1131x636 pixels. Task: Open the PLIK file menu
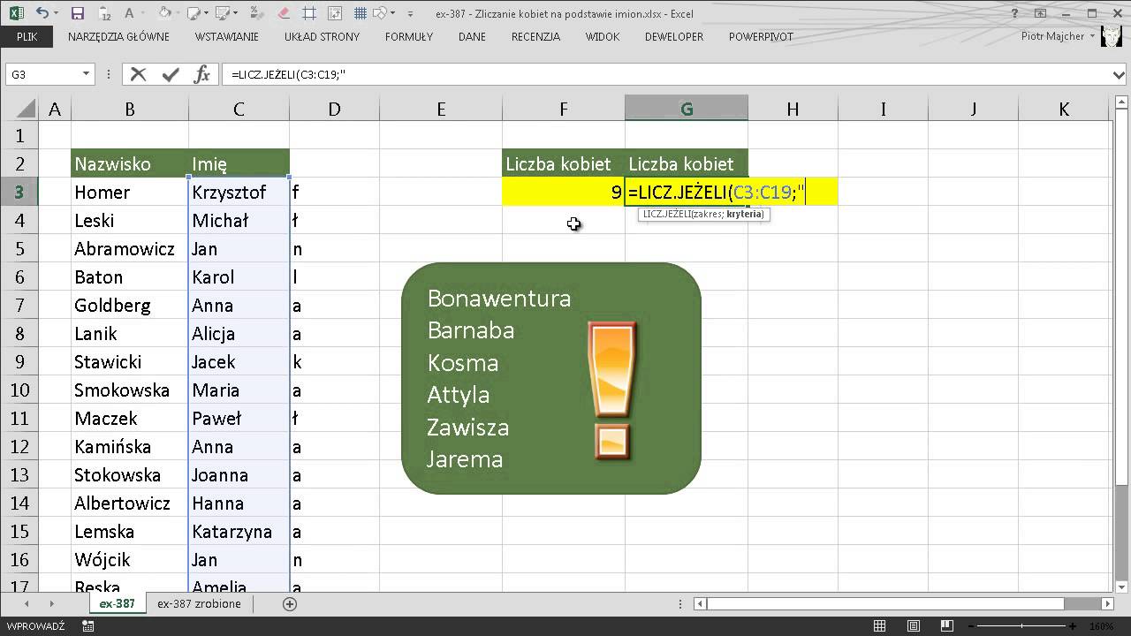coord(27,37)
